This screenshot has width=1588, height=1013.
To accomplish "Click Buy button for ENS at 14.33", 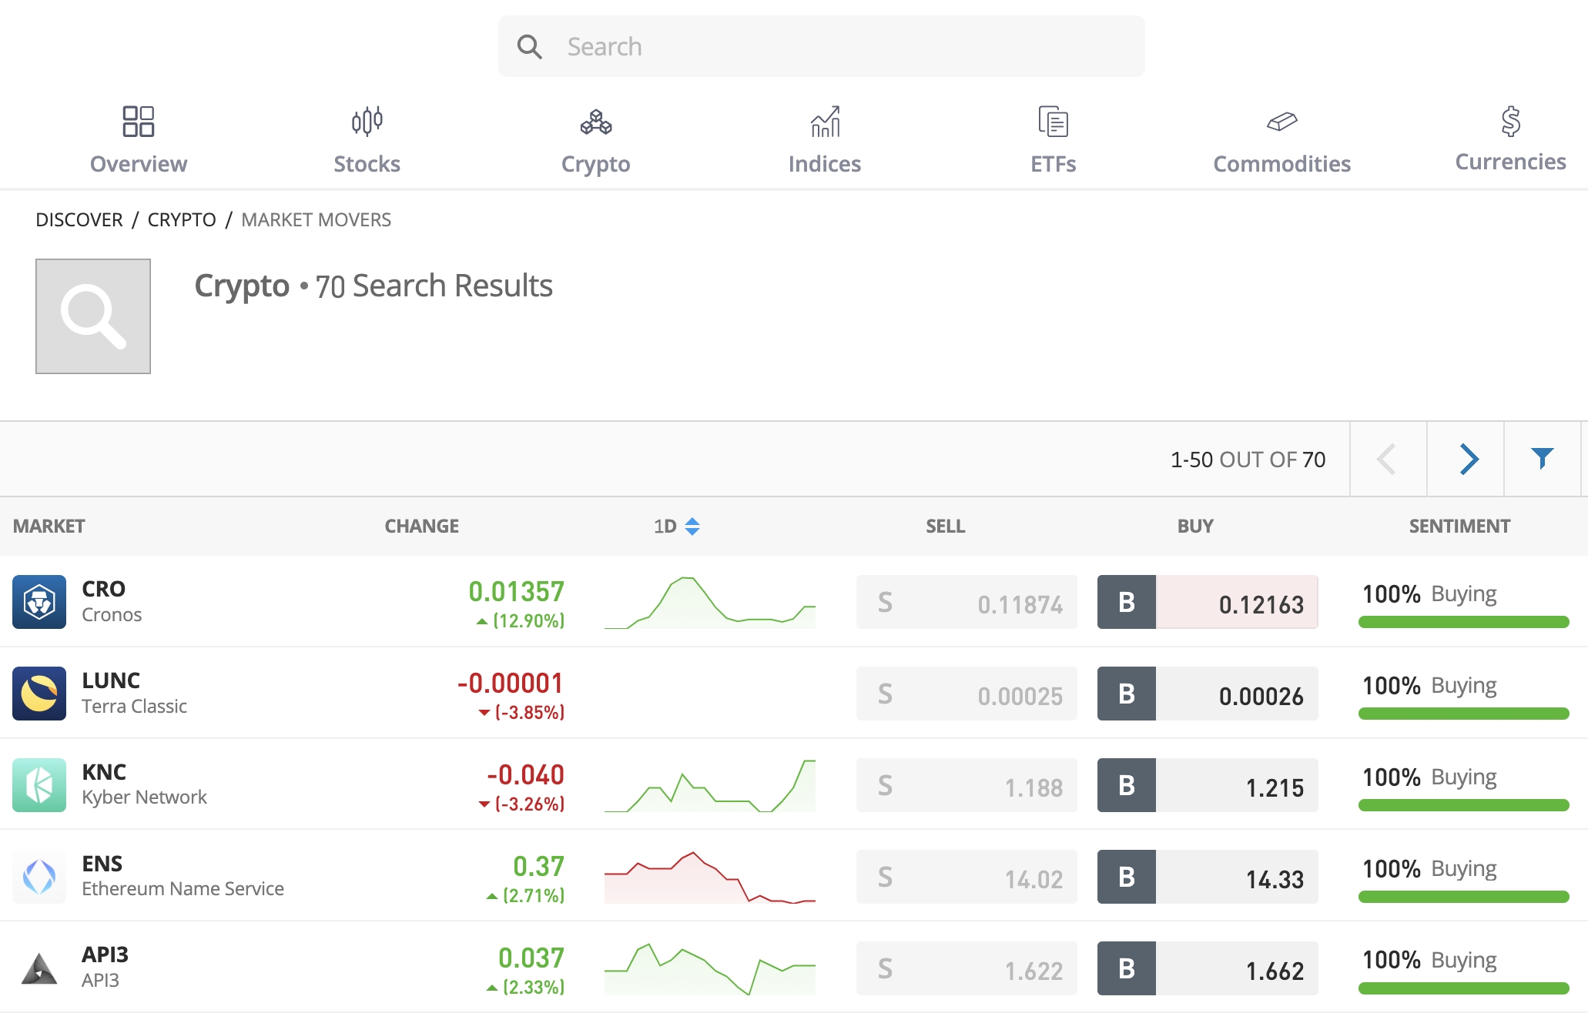I will 1208,877.
